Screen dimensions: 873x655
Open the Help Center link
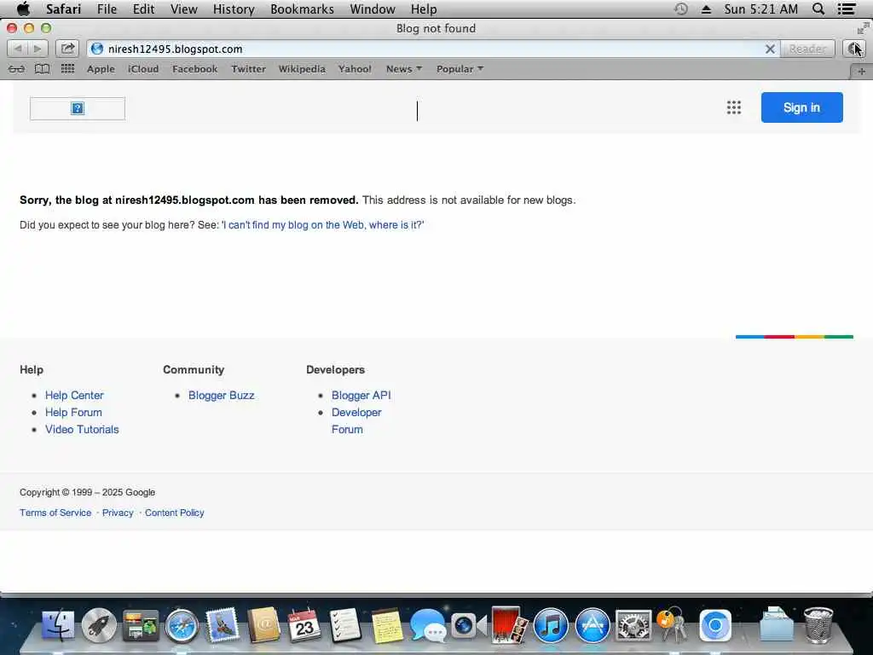point(74,396)
